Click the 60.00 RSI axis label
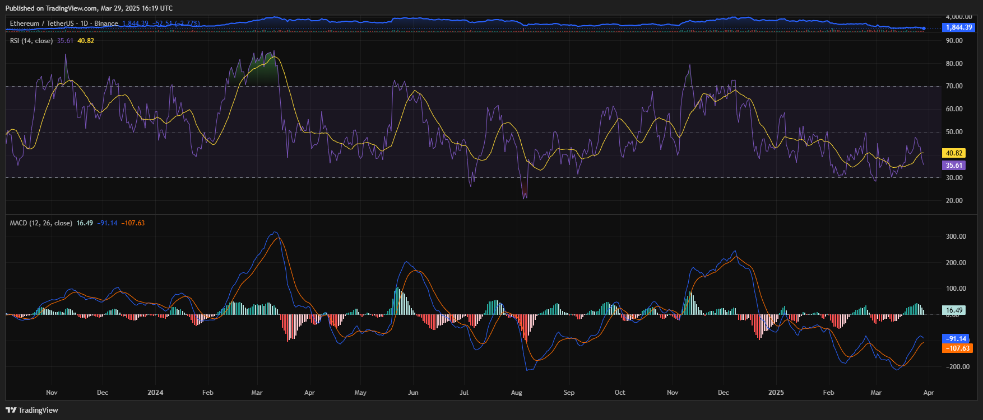983x420 pixels. pos(954,109)
